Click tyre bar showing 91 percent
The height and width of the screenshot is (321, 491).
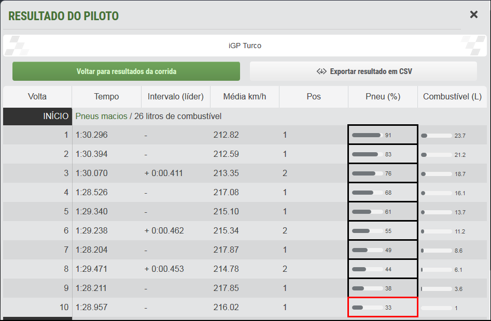coord(367,135)
